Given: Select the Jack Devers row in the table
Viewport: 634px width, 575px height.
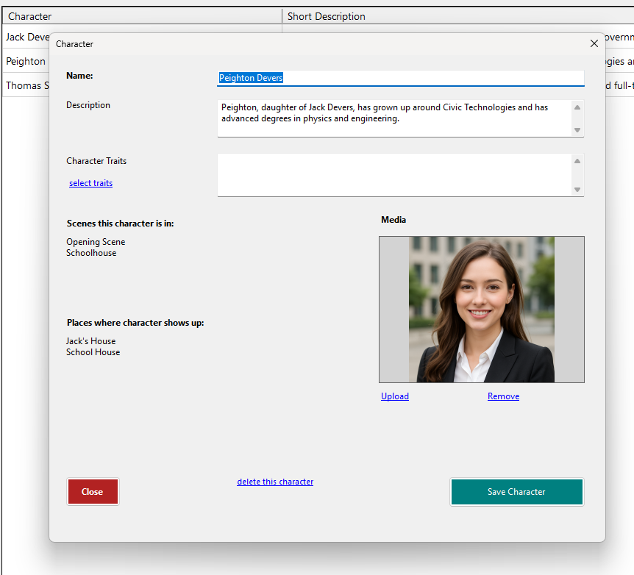Looking at the screenshot, I should tap(26, 37).
